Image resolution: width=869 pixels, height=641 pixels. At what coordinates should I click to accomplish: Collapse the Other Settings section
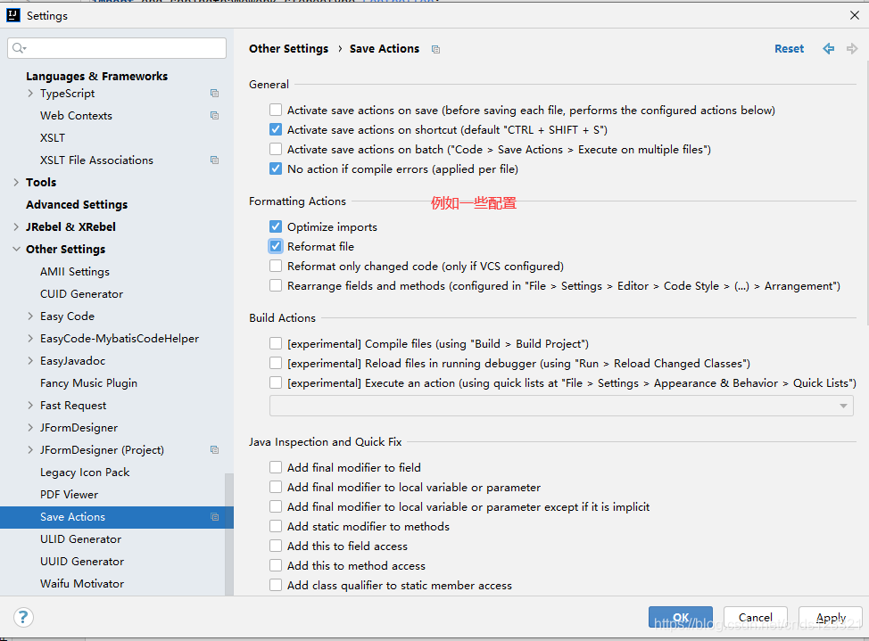click(x=16, y=250)
